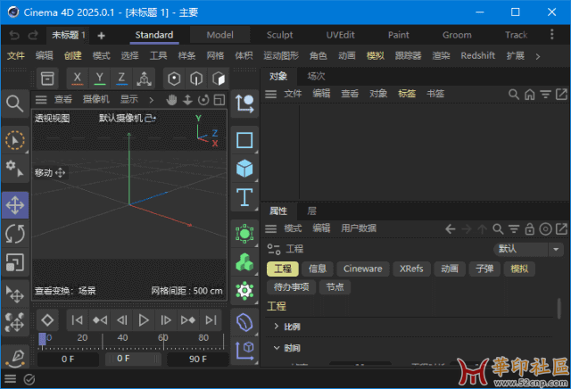The image size is (571, 389).
Task: Switch to the UVEdit layout tab
Action: (340, 35)
